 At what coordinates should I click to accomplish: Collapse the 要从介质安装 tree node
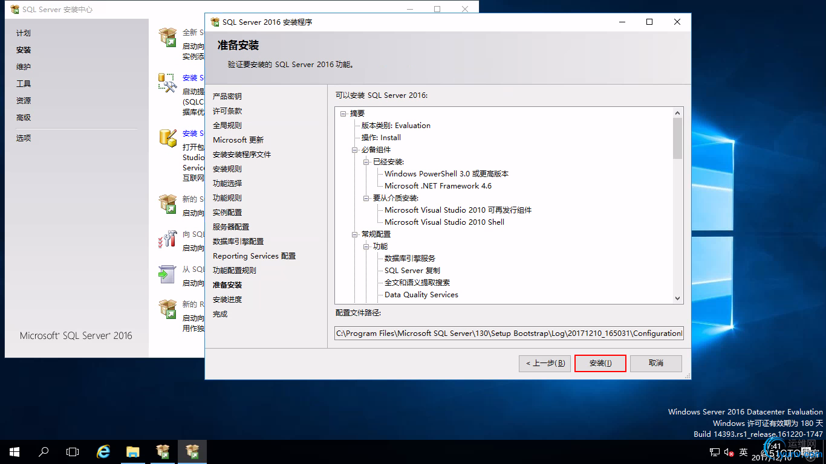366,198
